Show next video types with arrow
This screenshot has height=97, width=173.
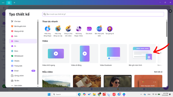tap(161, 53)
